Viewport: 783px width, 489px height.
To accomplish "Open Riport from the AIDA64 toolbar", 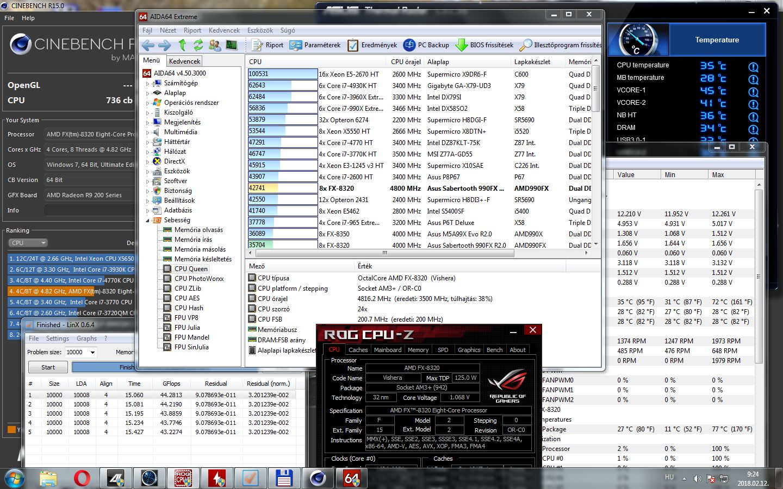I will (x=268, y=45).
